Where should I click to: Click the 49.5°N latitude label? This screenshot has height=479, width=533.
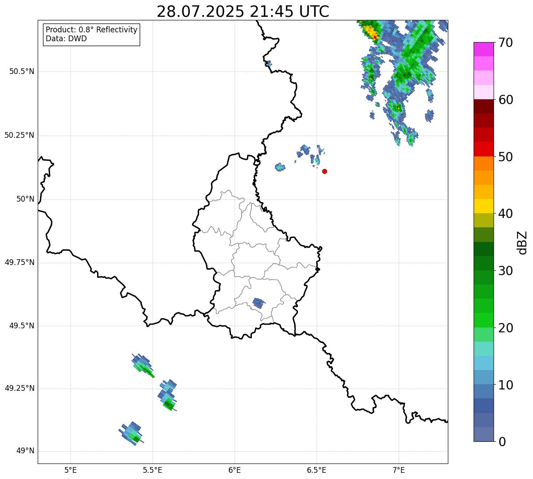[22, 326]
